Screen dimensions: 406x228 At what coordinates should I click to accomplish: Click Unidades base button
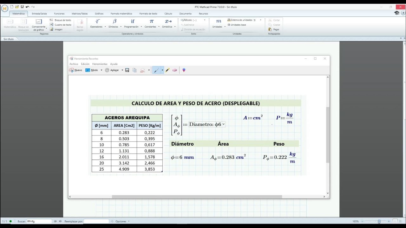(x=237, y=25)
